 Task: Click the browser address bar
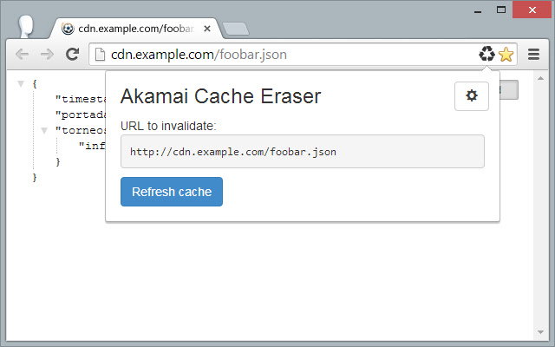[x=286, y=55]
